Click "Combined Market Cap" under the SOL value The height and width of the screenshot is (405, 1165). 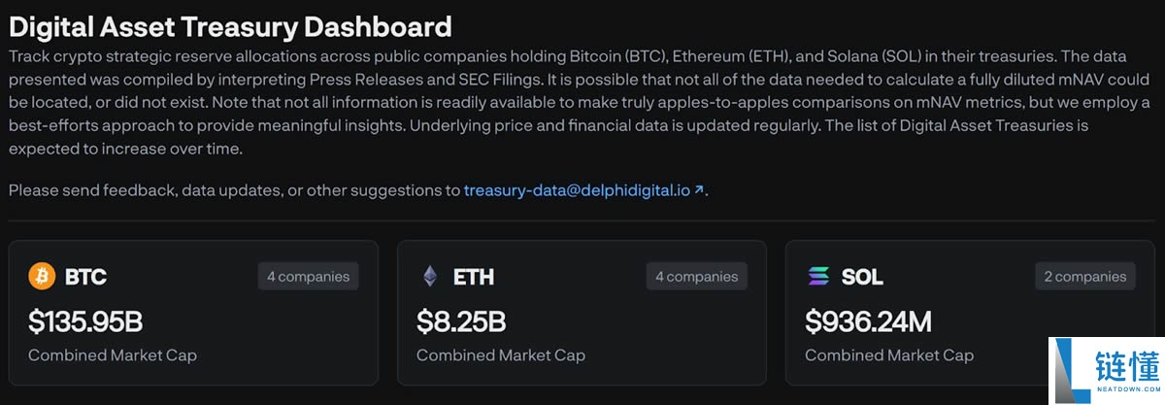click(889, 355)
